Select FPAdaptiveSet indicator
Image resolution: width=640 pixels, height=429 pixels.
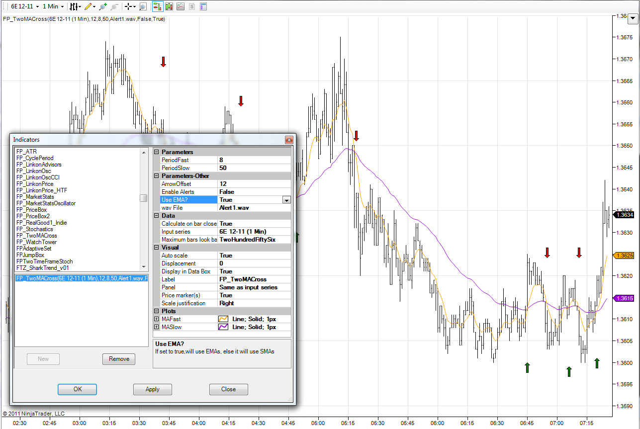point(34,249)
